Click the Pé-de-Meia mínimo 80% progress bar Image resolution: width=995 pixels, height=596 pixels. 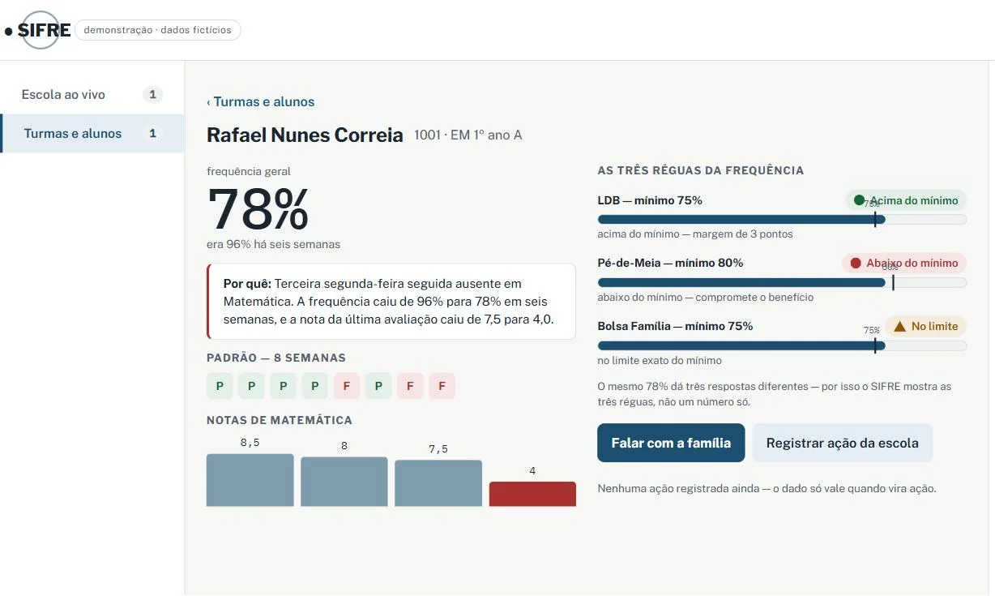click(x=782, y=282)
